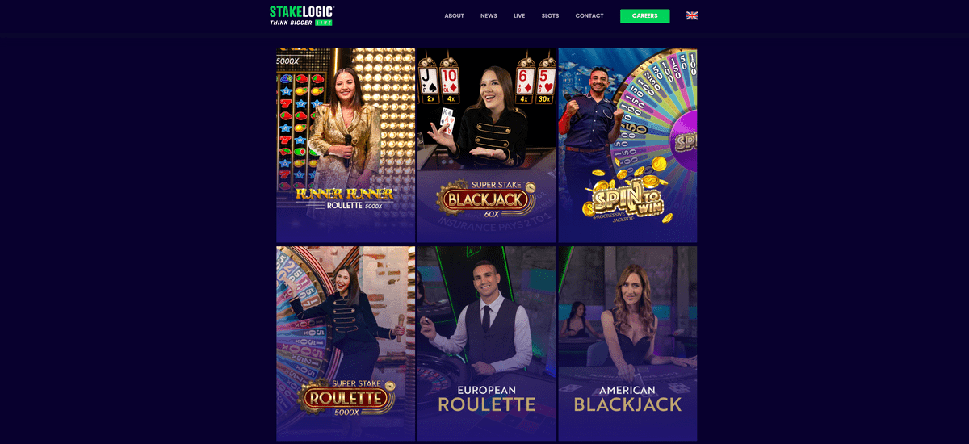
Task: Open the European Roulette game tile
Action: coord(487,343)
